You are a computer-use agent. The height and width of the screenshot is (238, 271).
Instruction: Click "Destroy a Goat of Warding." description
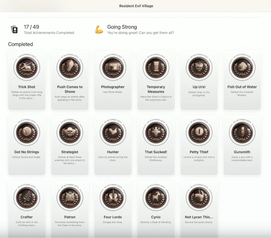coord(156,222)
